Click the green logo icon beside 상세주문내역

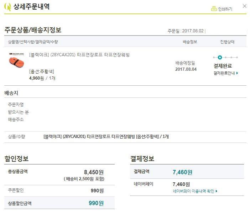pyautogui.click(x=7, y=7)
